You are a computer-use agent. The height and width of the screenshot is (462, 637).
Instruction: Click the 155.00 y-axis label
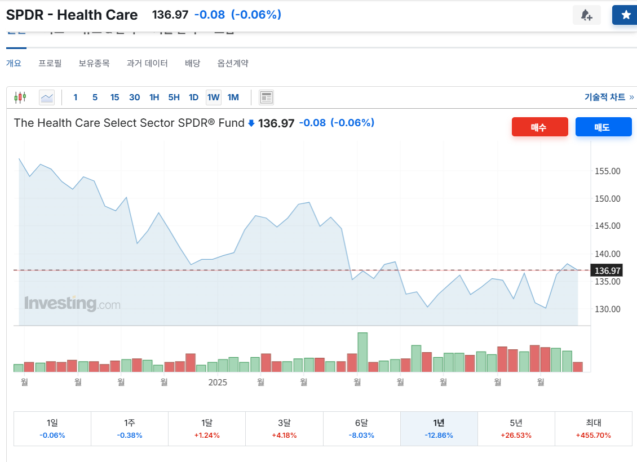click(607, 171)
